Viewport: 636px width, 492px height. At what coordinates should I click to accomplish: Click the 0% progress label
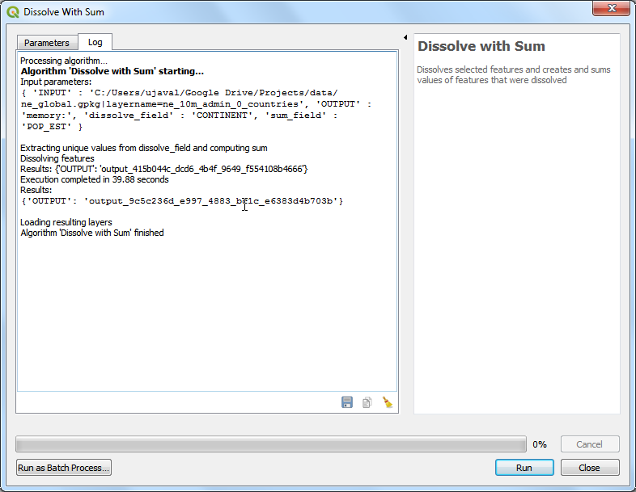(x=540, y=444)
